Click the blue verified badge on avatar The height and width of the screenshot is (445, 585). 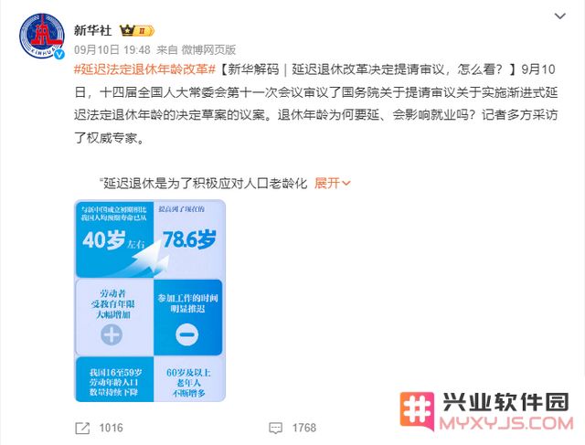tap(59, 55)
